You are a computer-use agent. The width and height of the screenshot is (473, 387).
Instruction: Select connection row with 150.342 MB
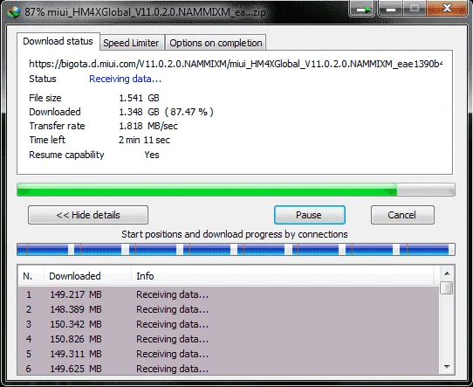tap(229, 324)
